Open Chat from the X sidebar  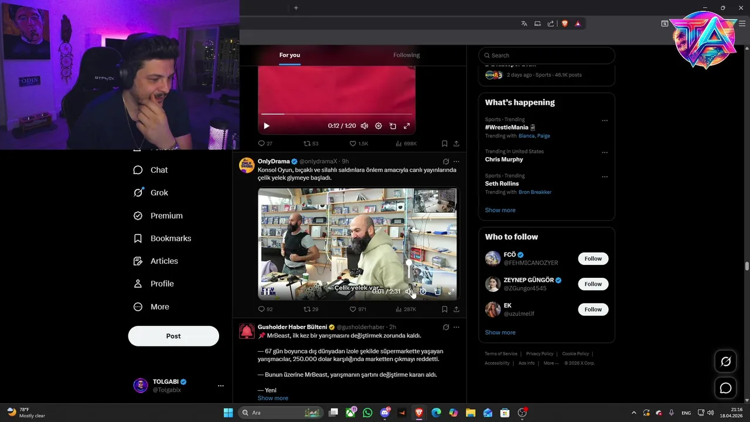(151, 170)
